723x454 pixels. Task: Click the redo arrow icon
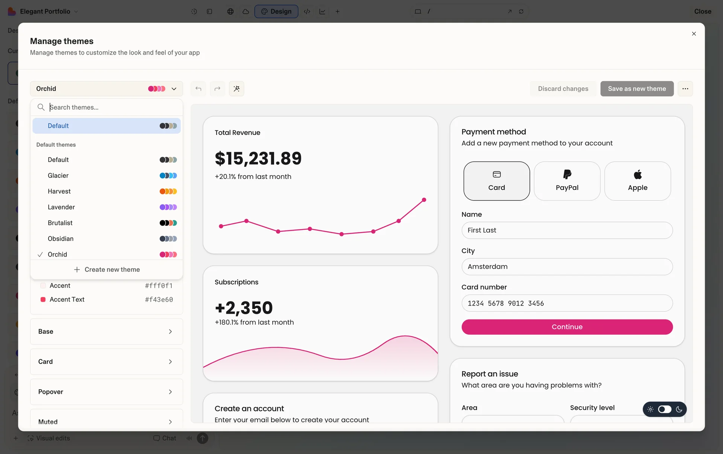(217, 89)
